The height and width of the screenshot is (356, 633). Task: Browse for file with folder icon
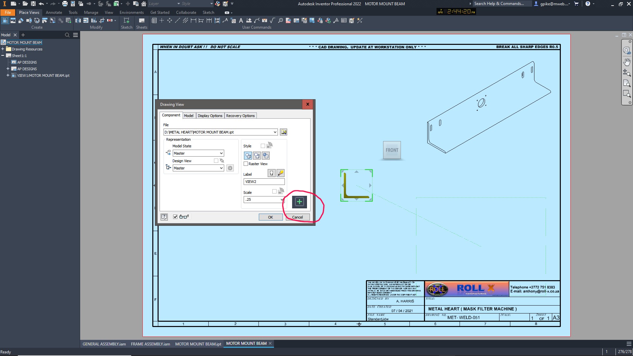point(284,132)
